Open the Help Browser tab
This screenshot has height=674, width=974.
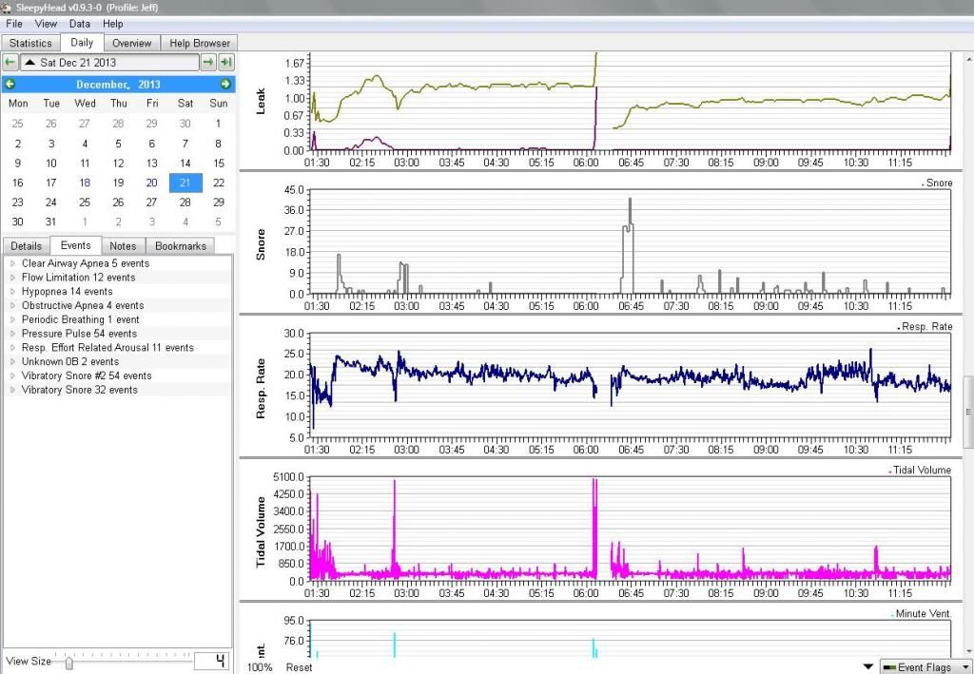click(200, 43)
